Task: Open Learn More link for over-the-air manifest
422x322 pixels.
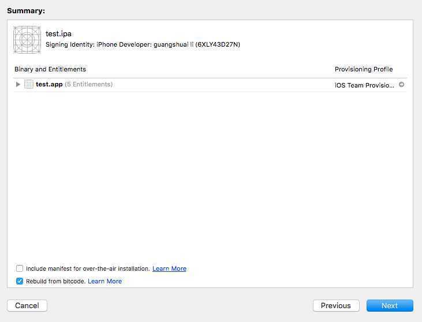Action: (169, 268)
